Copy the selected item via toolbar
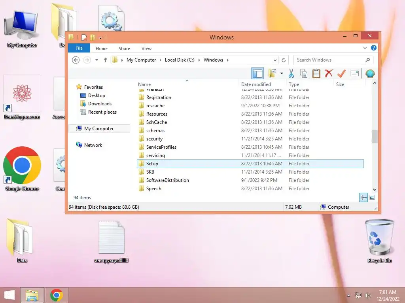 [x=303, y=73]
